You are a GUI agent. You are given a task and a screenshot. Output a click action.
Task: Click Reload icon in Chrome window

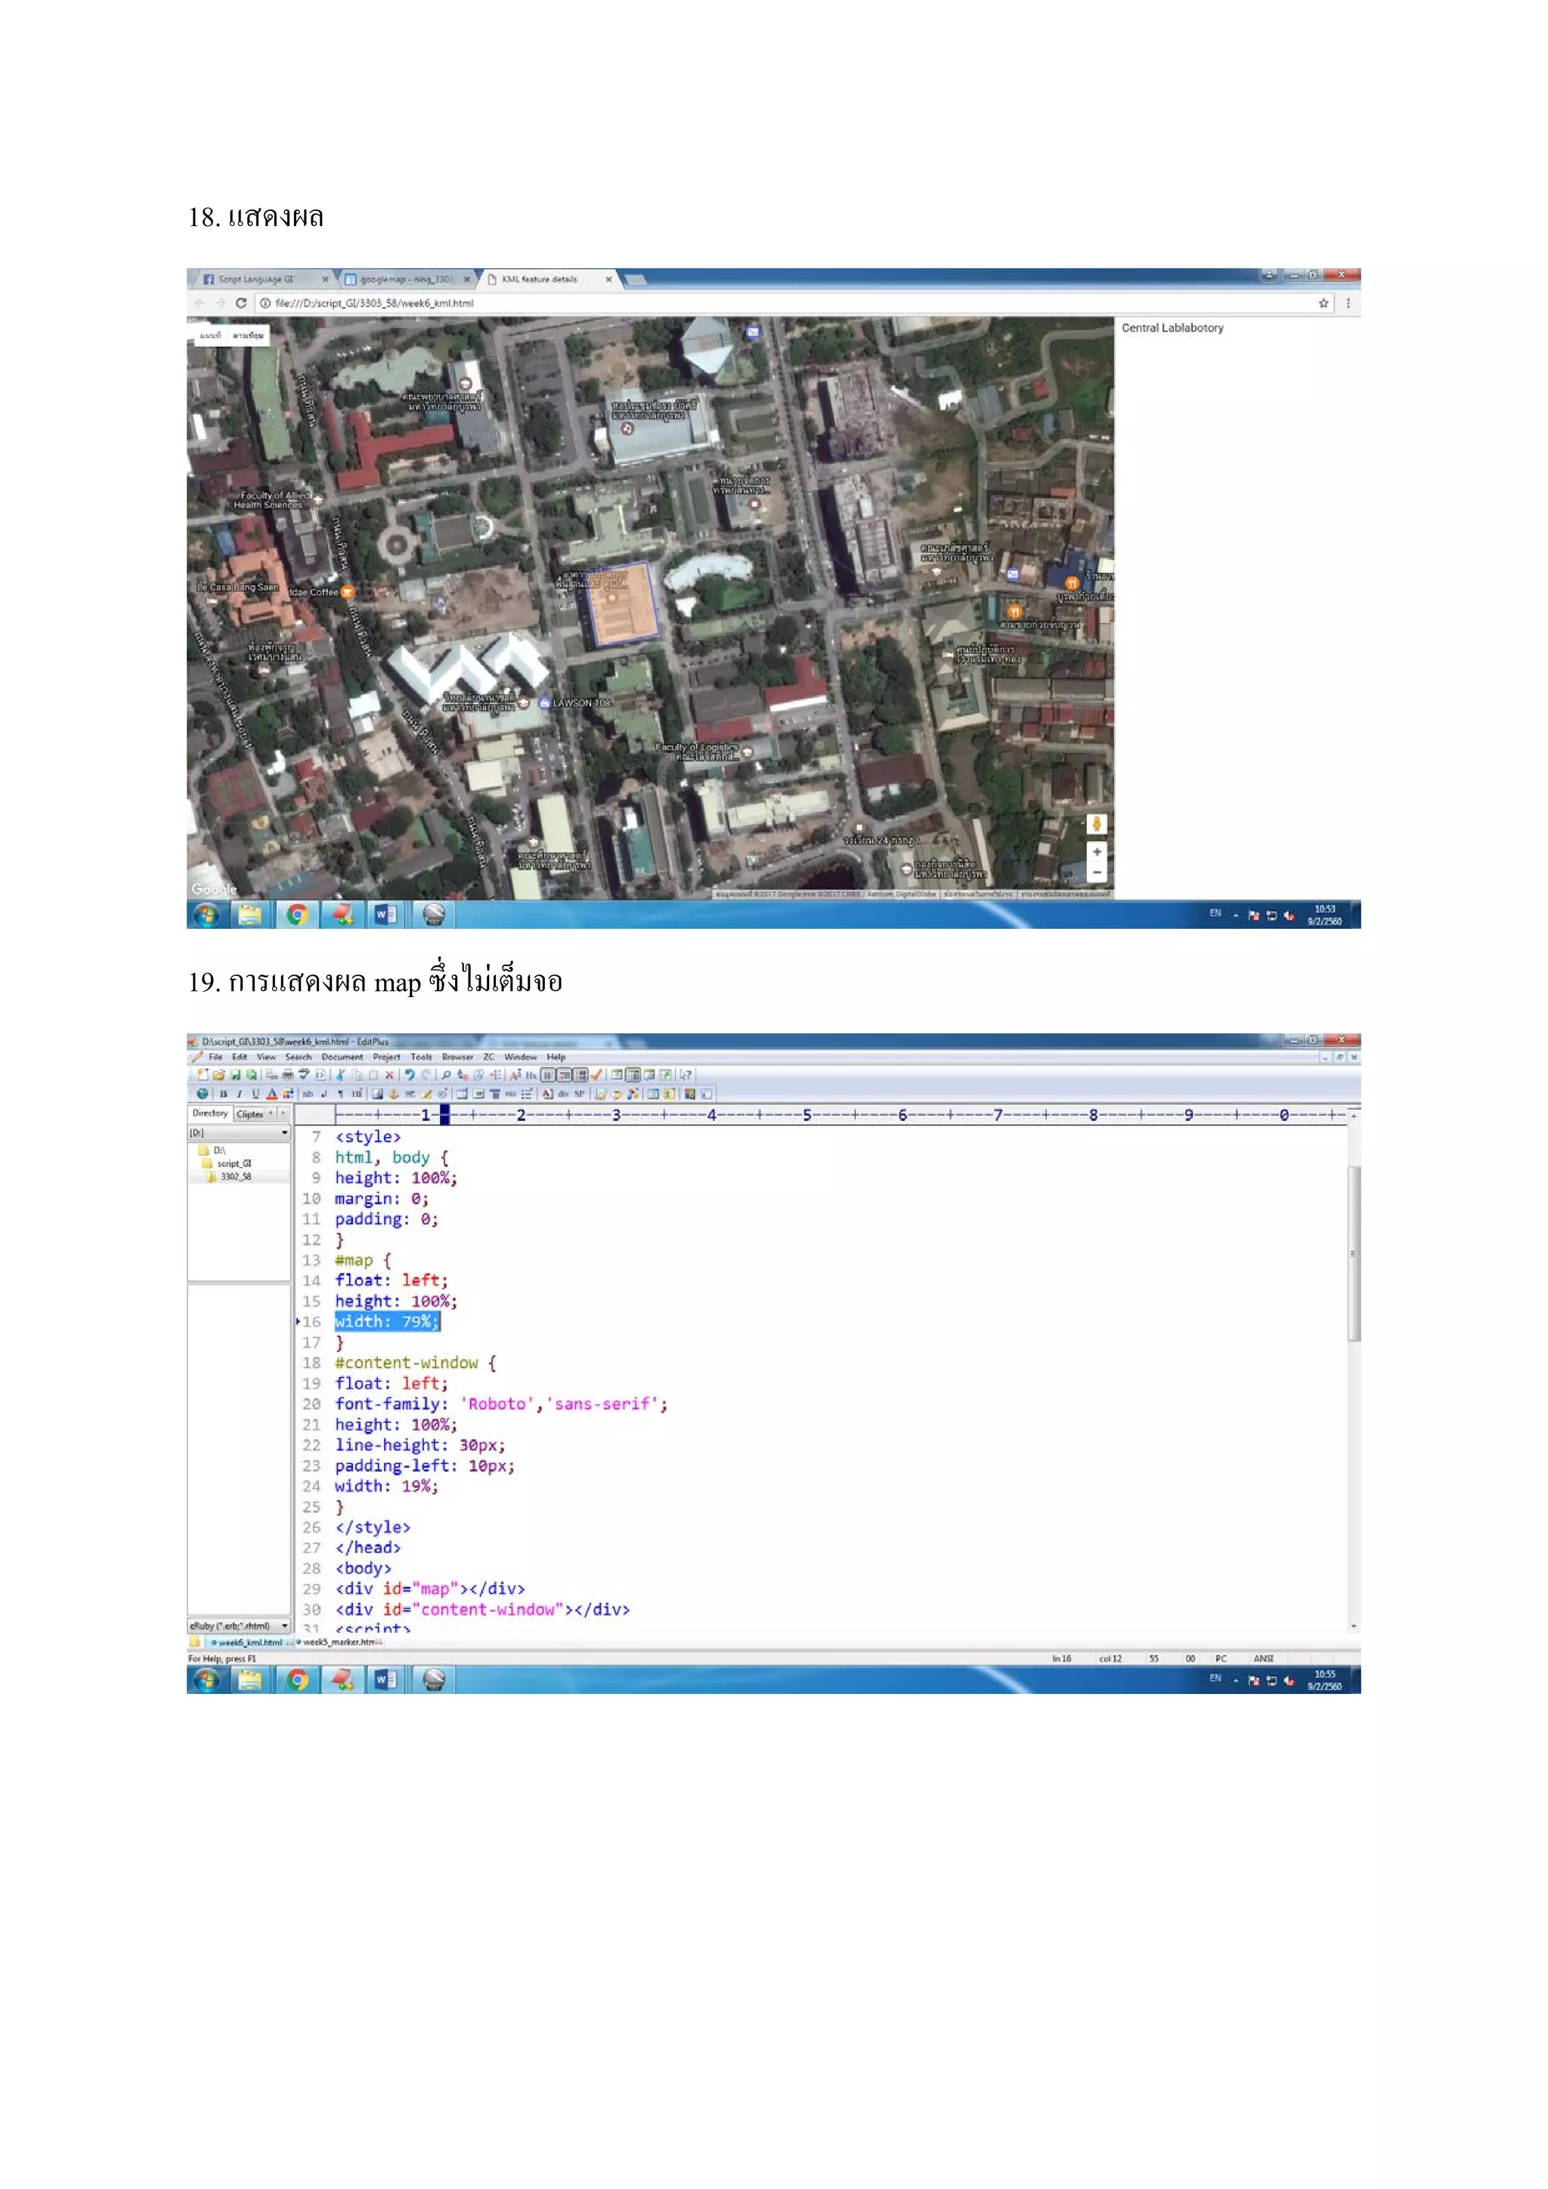241,303
